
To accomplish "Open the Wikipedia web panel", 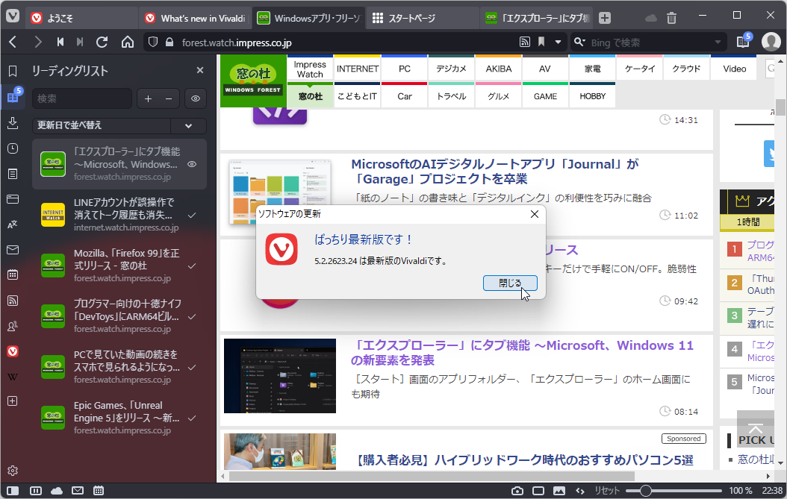I will [11, 377].
